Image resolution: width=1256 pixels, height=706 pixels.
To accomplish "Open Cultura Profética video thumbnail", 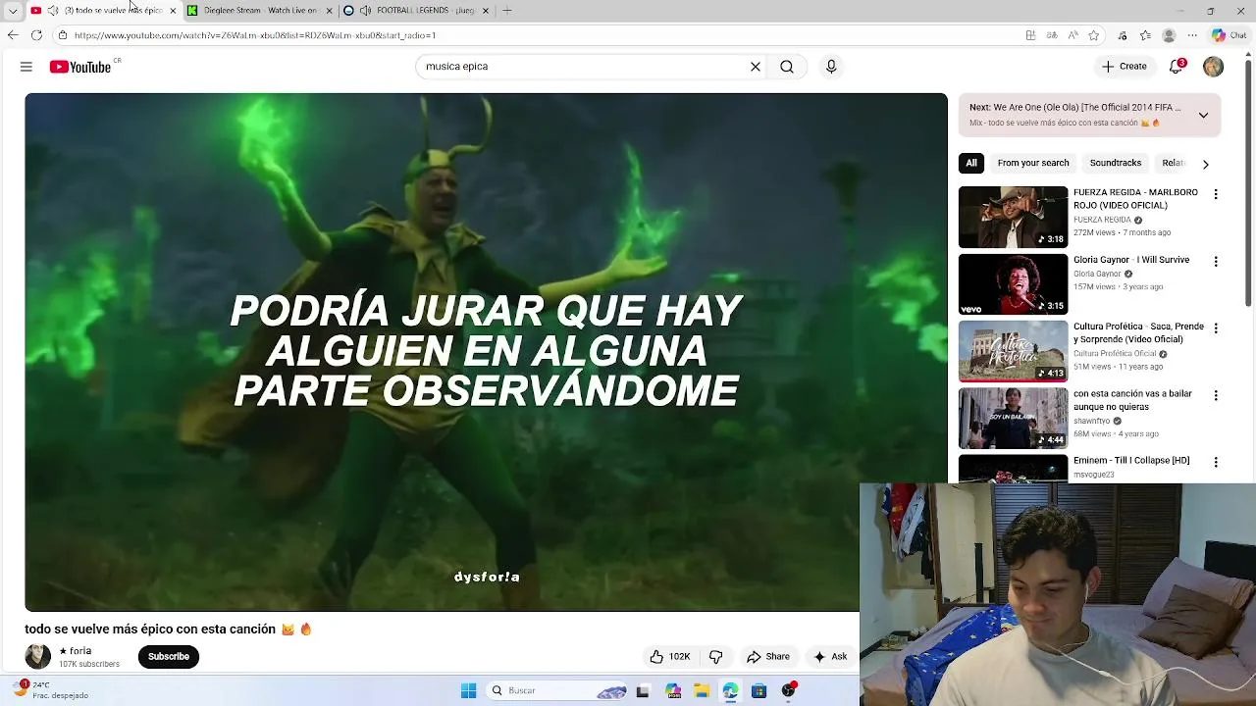I will (1013, 351).
